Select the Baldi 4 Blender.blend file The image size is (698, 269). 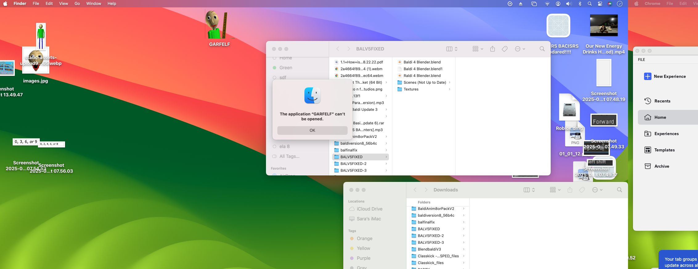pyautogui.click(x=422, y=62)
